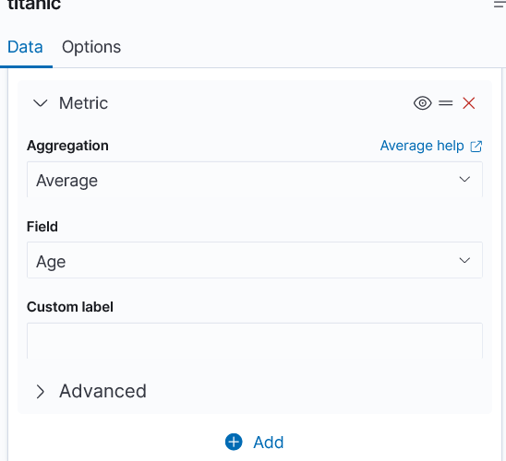Click the Metric section title

pos(83,103)
